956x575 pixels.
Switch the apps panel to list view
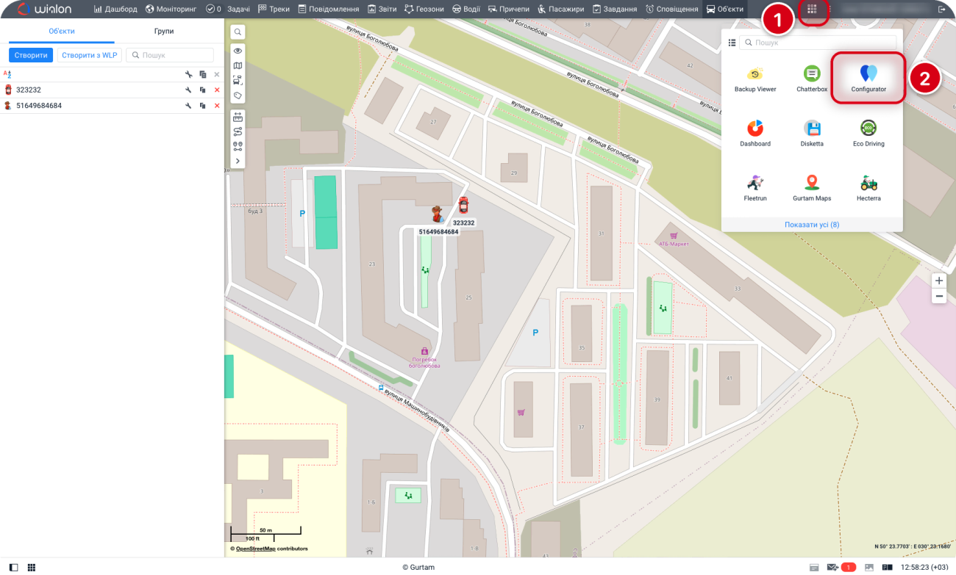coord(732,43)
